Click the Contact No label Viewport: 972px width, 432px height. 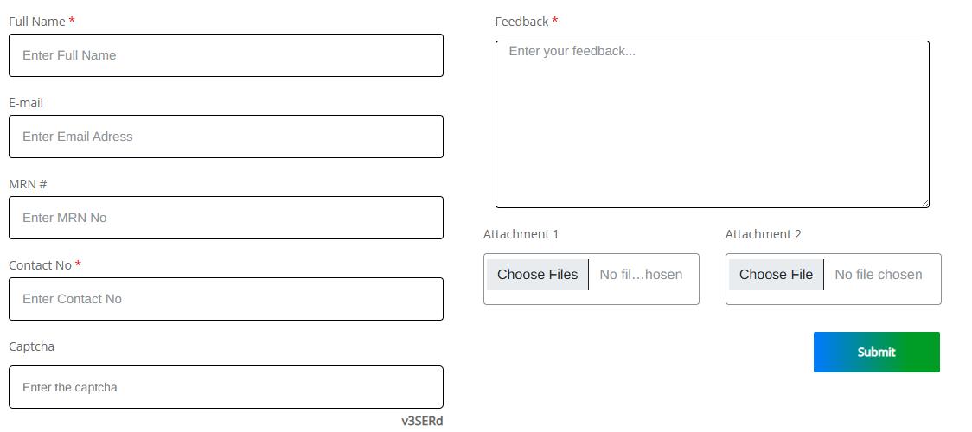tap(40, 265)
